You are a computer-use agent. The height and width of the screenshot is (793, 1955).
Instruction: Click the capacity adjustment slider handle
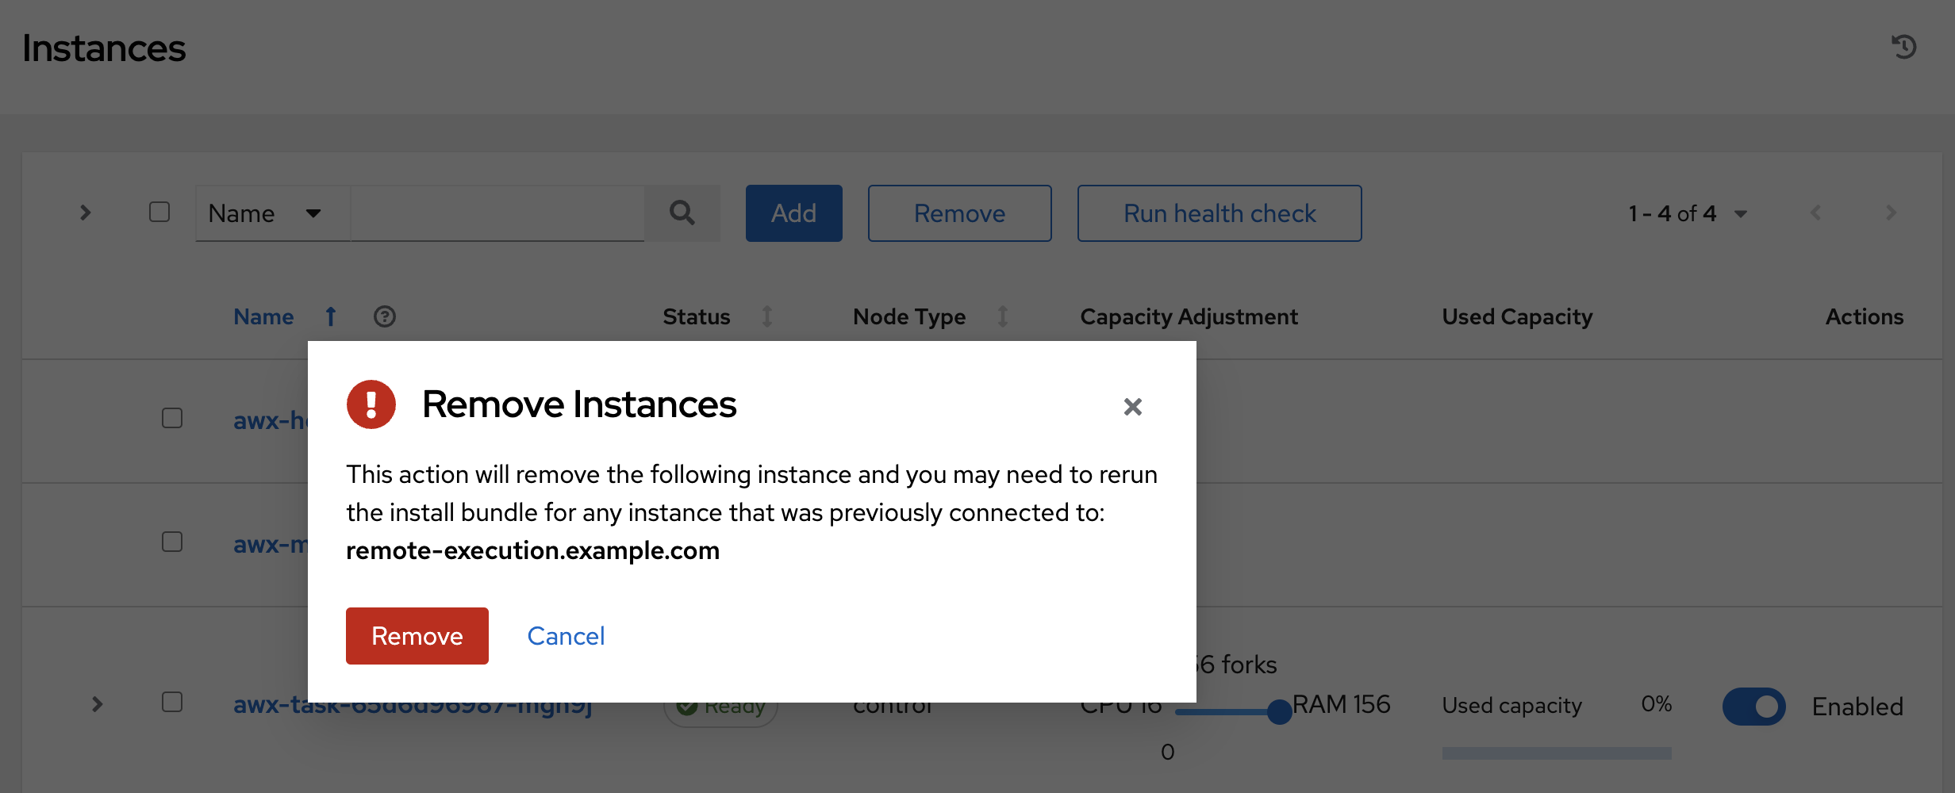pyautogui.click(x=1279, y=711)
